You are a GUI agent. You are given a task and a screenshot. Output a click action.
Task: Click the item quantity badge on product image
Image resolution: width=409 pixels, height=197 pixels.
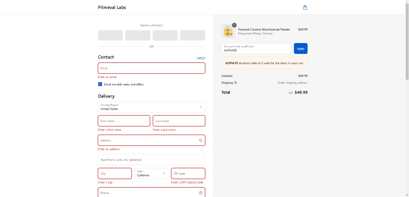(x=234, y=25)
